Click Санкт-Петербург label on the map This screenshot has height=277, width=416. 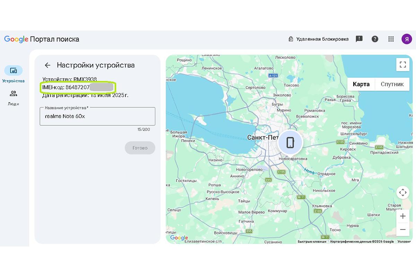[x=263, y=137]
